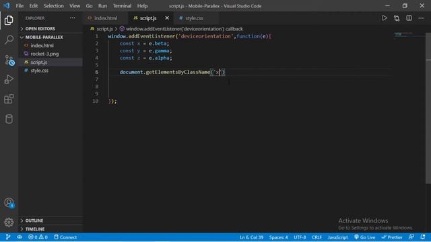Open the database view icon

pos(9,119)
